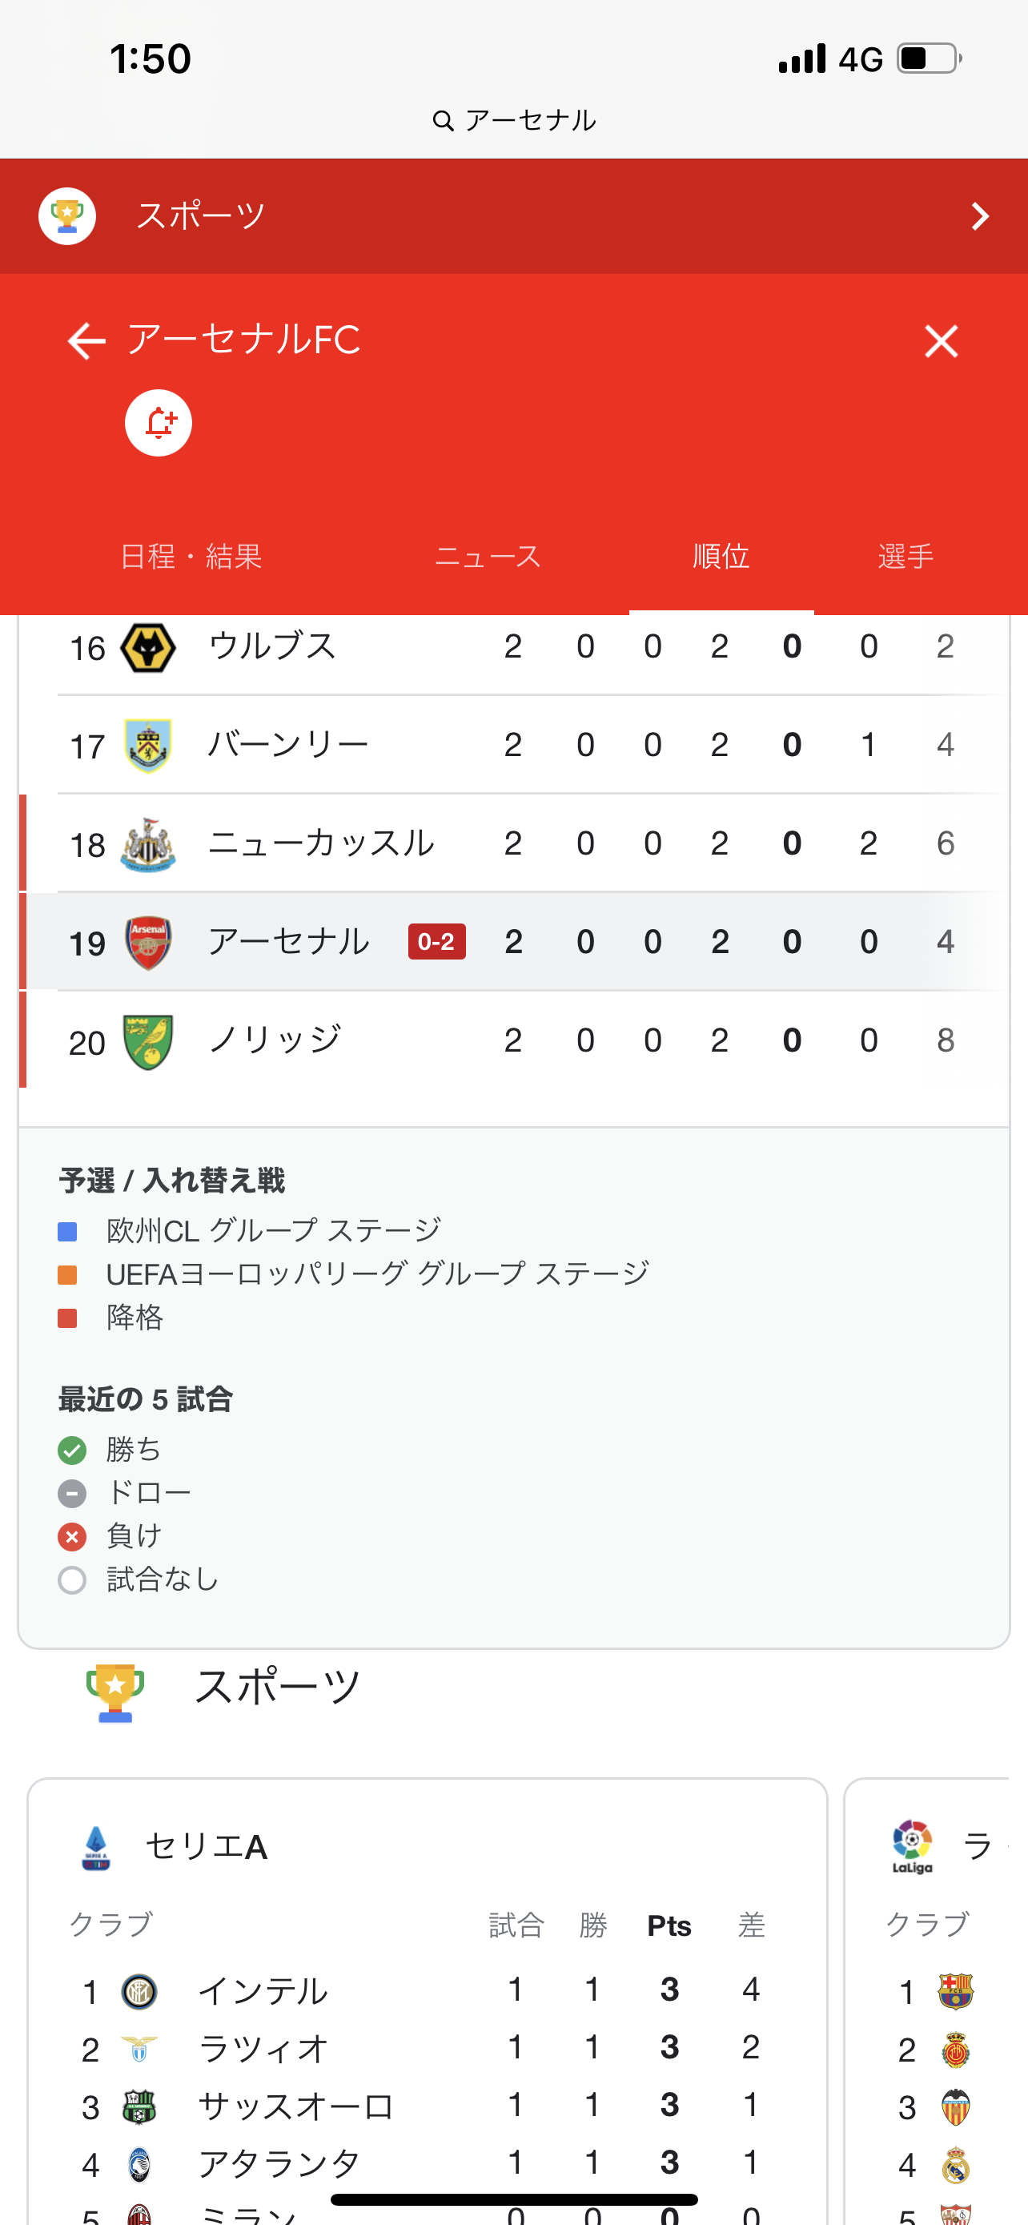Open the 日程・結果 tab

[x=191, y=556]
